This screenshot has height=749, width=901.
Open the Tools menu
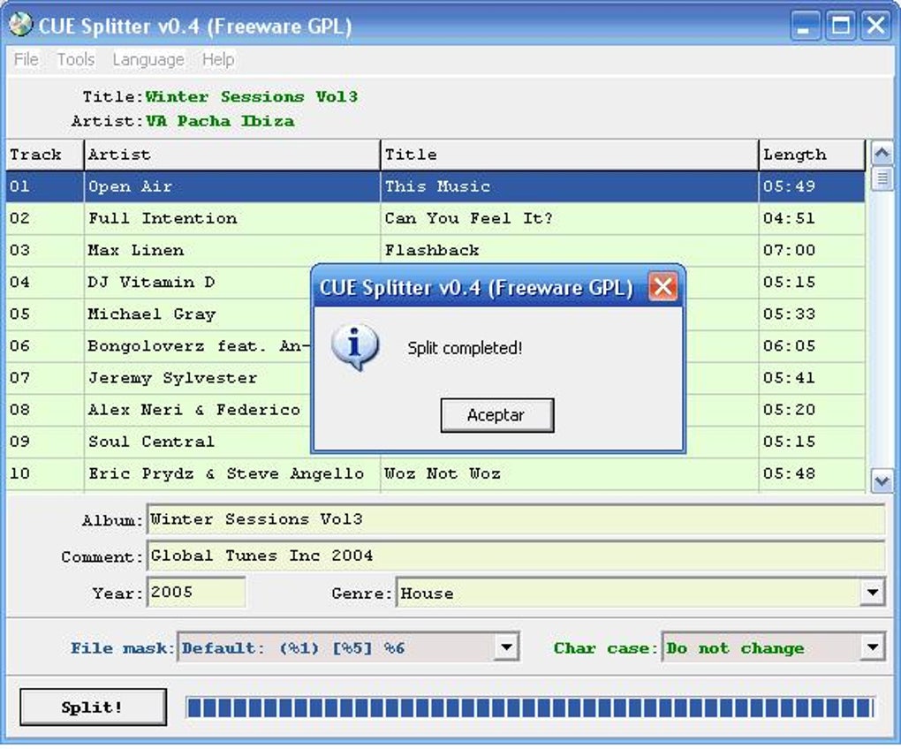pyautogui.click(x=76, y=59)
